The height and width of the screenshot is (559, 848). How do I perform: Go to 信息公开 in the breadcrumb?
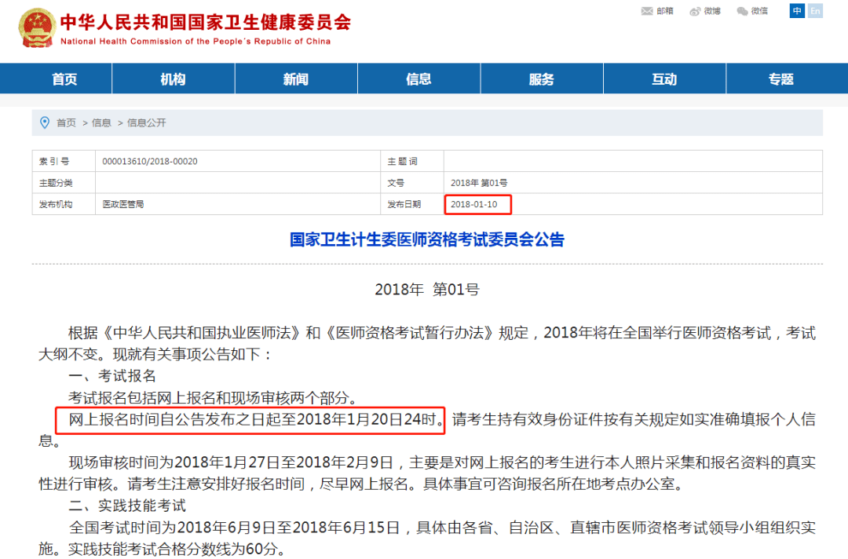(147, 122)
